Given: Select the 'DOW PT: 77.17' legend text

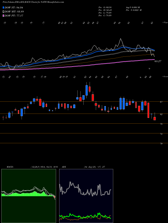Looking at the screenshot, I should [14, 16].
